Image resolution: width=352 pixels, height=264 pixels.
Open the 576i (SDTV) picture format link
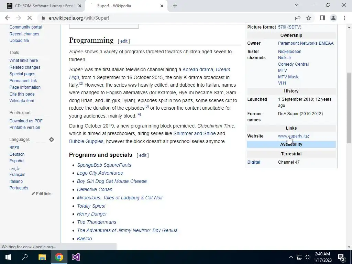click(289, 27)
